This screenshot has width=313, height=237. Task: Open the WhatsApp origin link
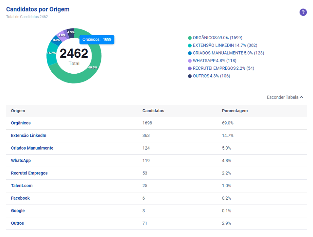click(x=21, y=160)
